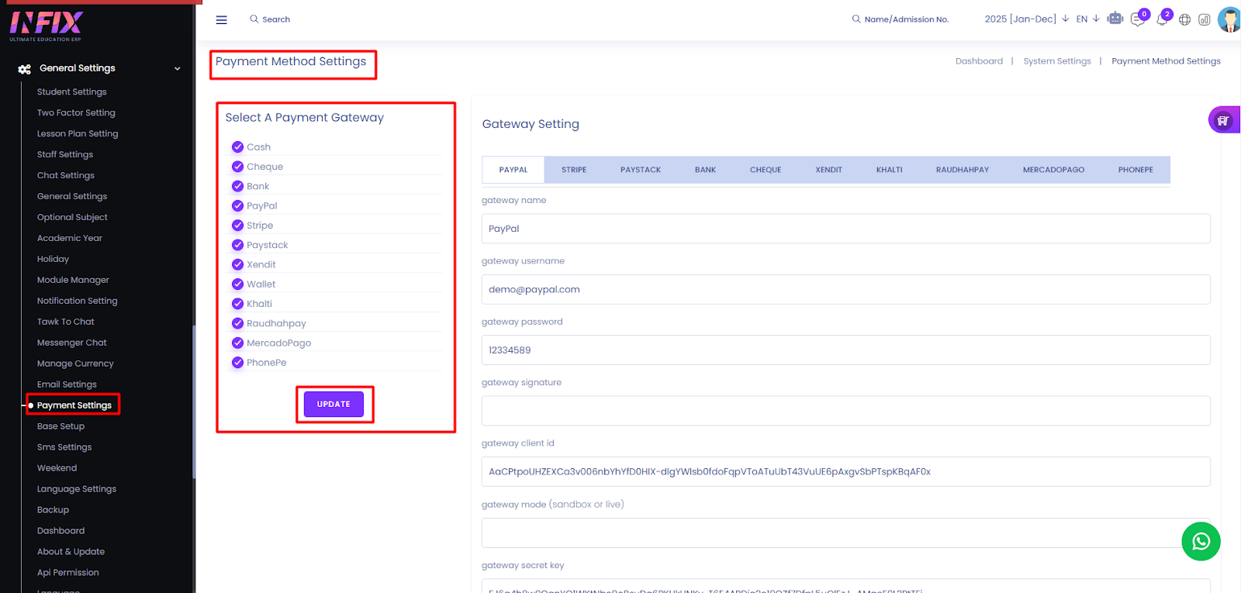Toggle the Stripe gateway checkbox

coord(237,225)
